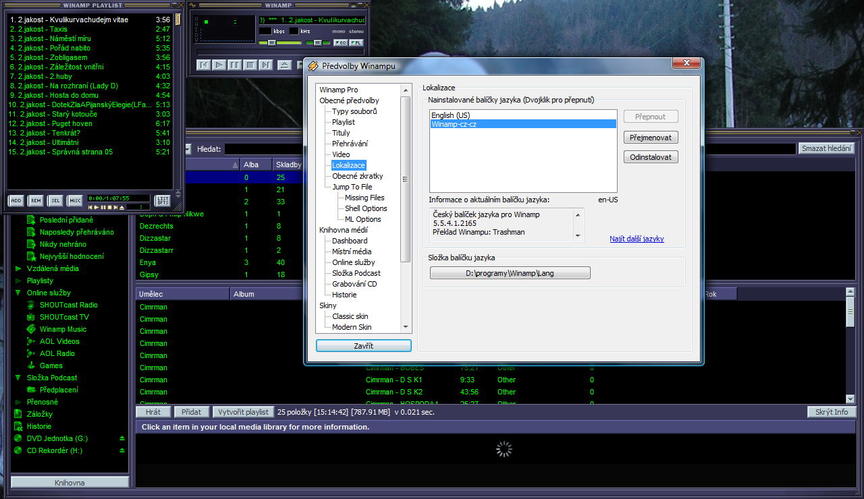The image size is (864, 499).
Task: Click 'Smazat hledání' button
Action: [x=827, y=148]
